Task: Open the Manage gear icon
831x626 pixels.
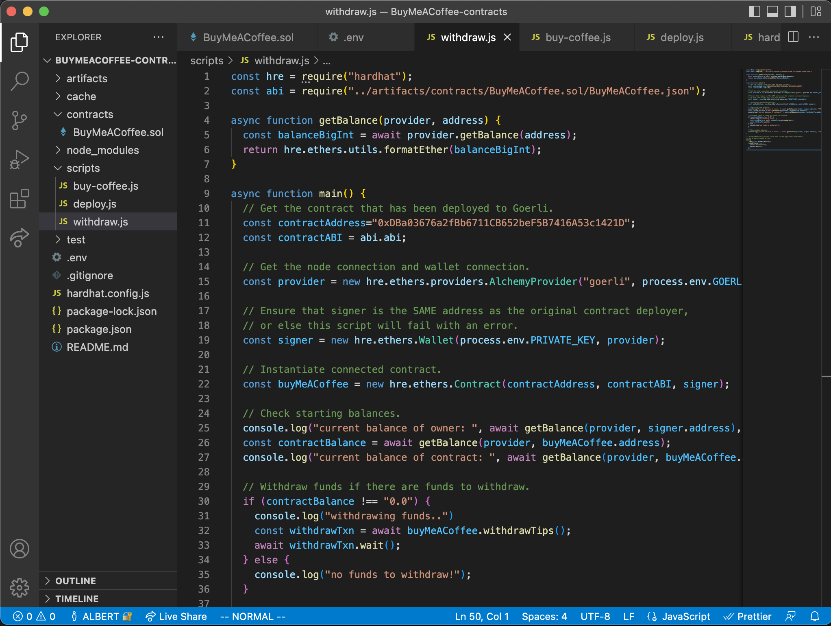Action: (x=19, y=588)
